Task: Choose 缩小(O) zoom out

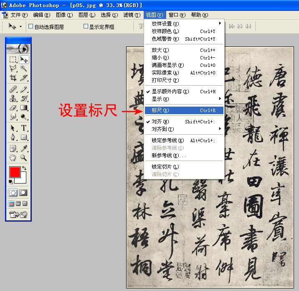Action: pos(184,58)
